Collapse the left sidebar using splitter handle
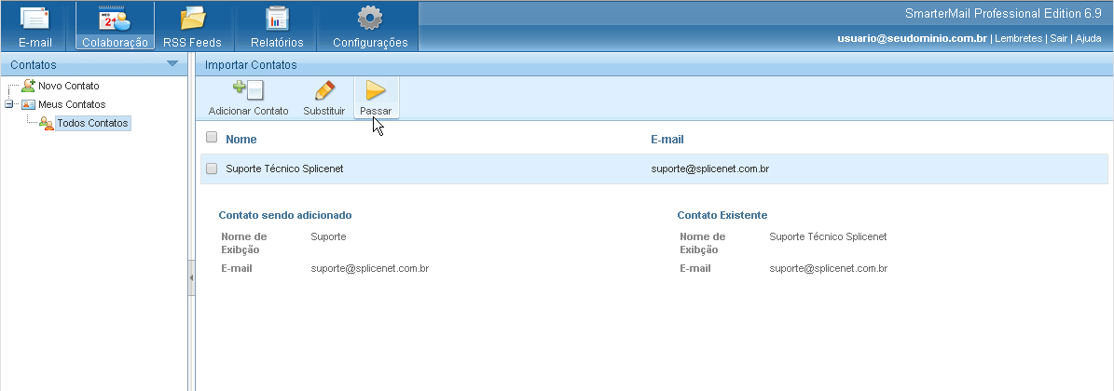The image size is (1114, 391). (191, 277)
